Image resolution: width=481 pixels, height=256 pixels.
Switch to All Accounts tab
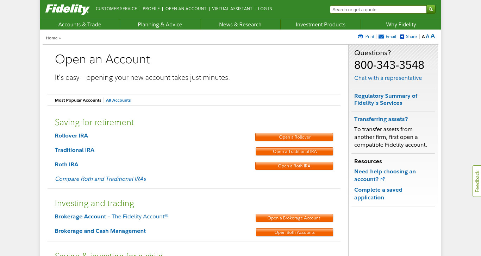pyautogui.click(x=118, y=100)
